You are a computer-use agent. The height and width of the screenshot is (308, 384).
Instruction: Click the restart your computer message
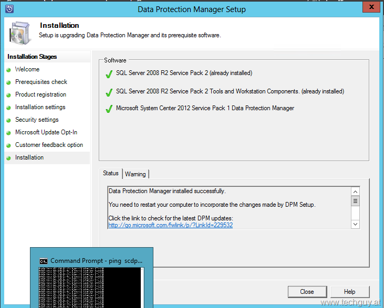coord(212,205)
